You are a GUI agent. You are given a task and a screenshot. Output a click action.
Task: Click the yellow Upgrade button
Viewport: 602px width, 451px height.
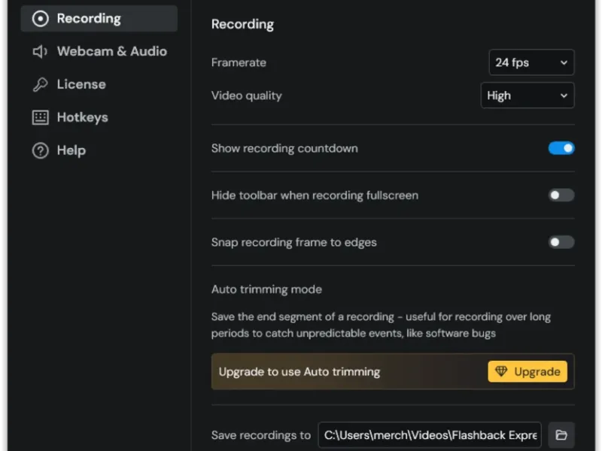click(528, 371)
